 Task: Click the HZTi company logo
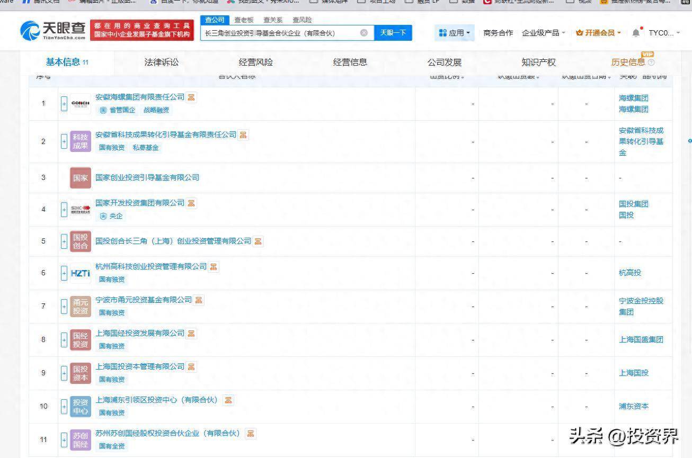[x=81, y=273]
